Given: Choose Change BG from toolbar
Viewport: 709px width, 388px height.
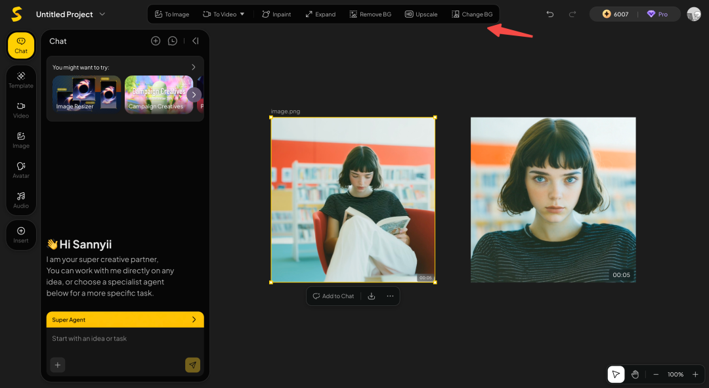Looking at the screenshot, I should [472, 14].
